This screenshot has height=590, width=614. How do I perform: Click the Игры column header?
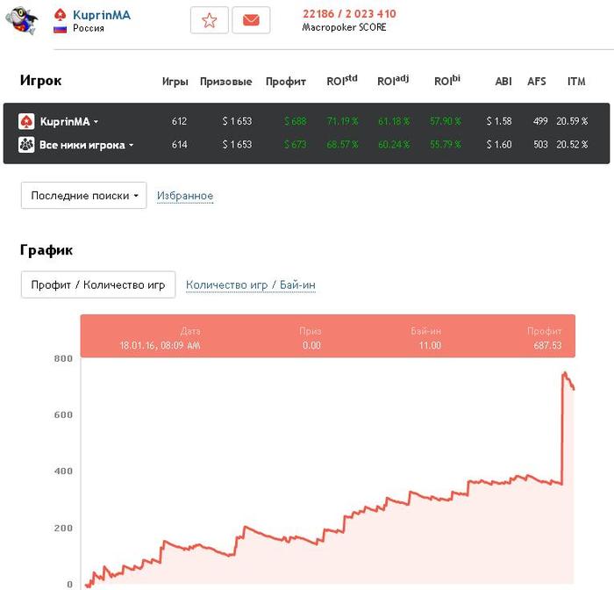(175, 82)
